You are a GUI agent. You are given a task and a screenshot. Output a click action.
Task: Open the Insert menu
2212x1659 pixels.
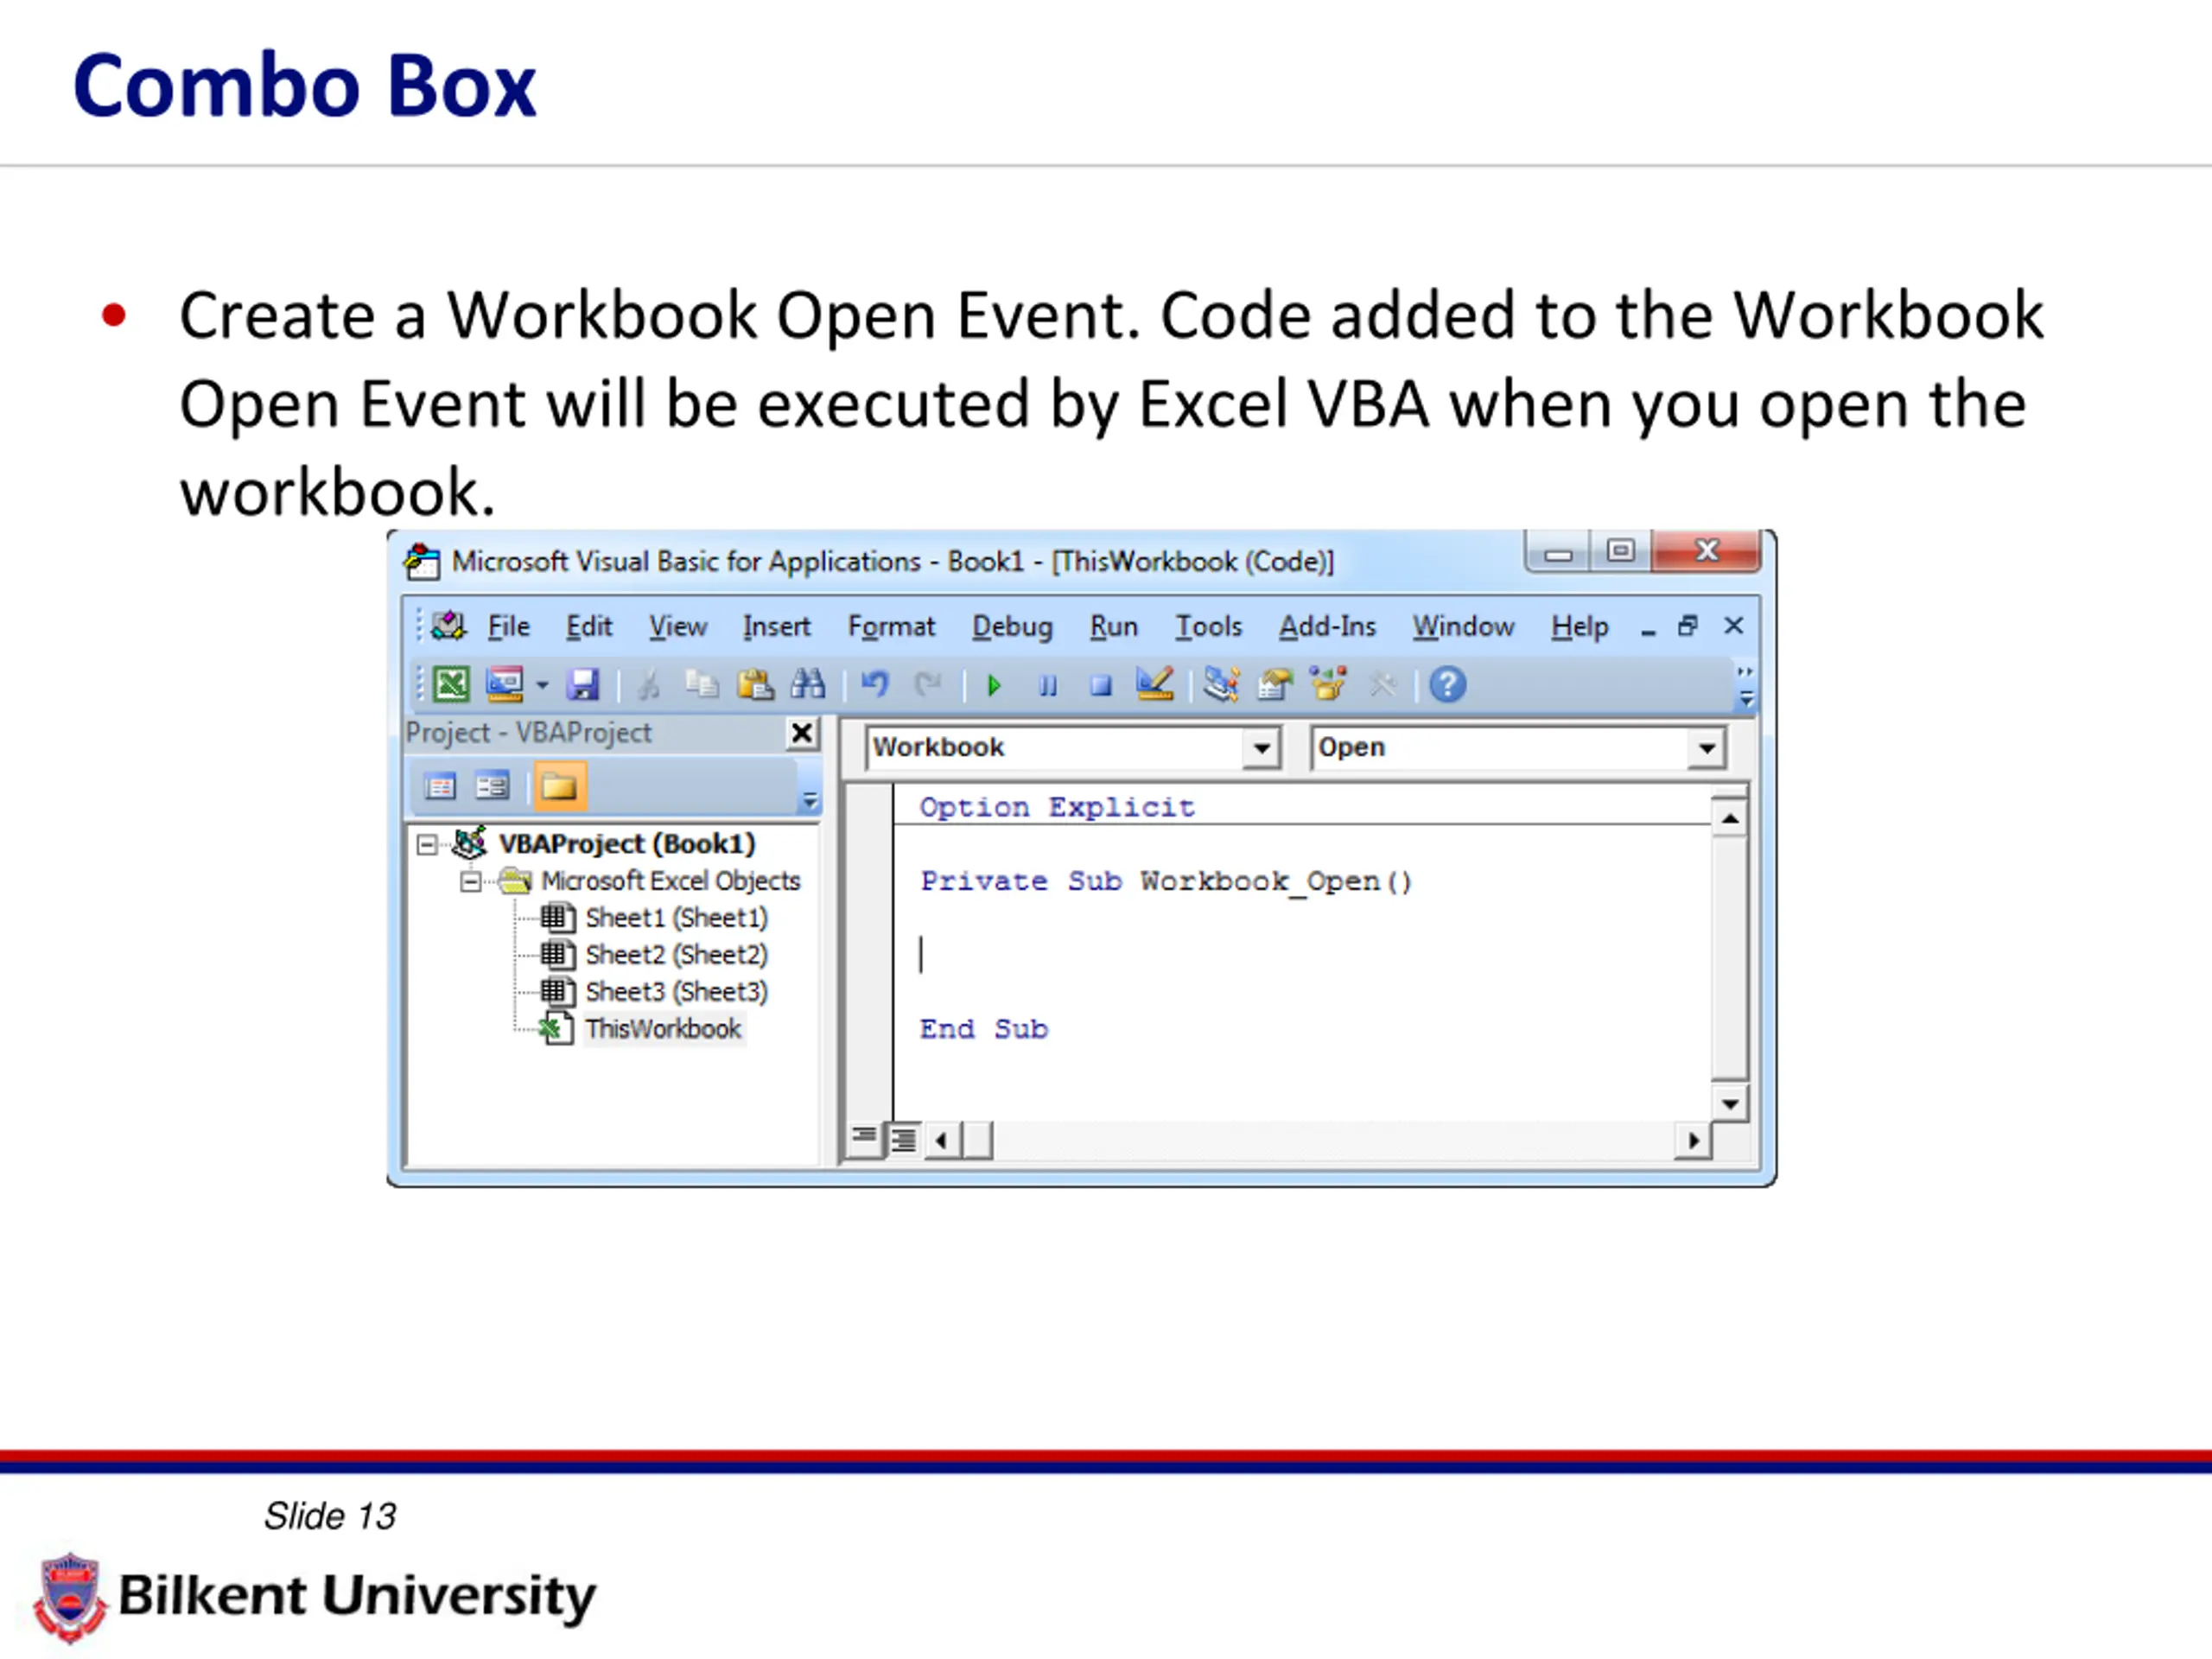pos(776,627)
